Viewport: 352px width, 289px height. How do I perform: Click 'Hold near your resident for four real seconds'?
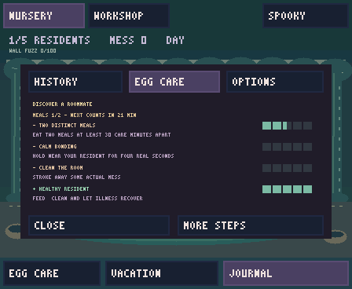point(103,156)
